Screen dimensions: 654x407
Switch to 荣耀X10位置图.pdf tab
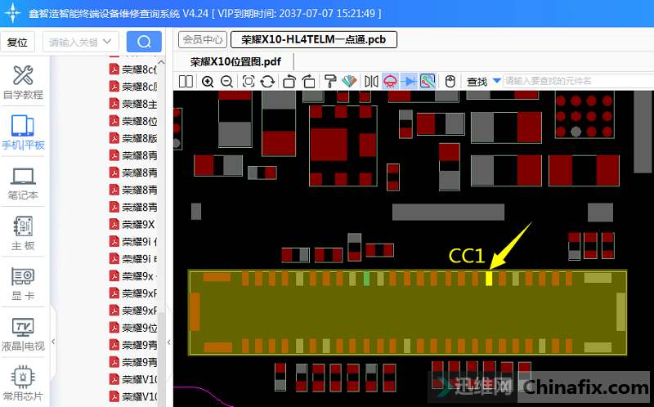click(235, 61)
